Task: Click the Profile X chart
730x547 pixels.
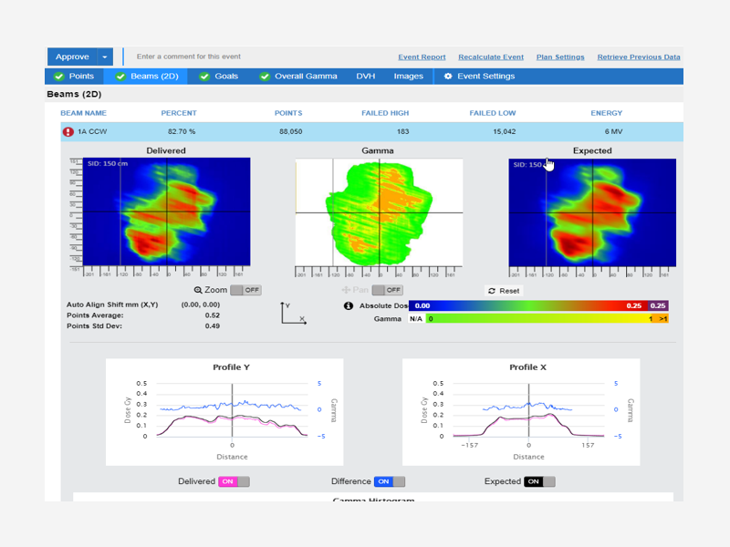Action: point(521,412)
